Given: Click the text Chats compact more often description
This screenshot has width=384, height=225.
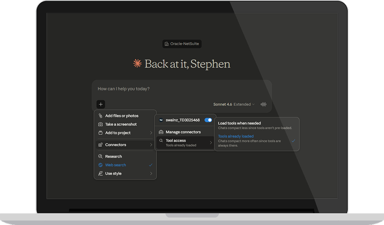Looking at the screenshot, I should 249,143.
